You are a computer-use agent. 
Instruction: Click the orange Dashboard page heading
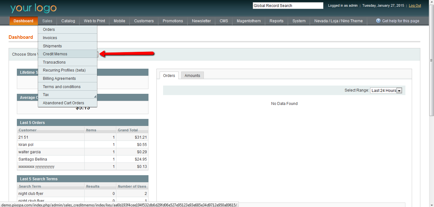(21, 37)
